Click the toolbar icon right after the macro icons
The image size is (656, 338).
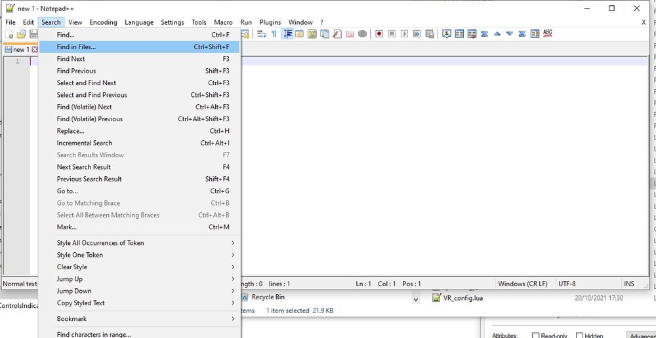446,34
